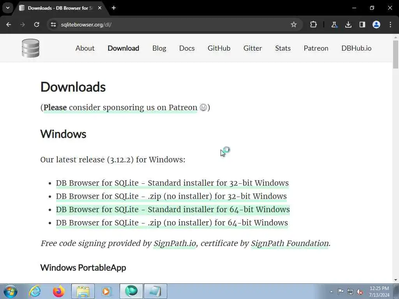The image size is (399, 299).
Task: Open the Chrome side panel
Action: 362,25
